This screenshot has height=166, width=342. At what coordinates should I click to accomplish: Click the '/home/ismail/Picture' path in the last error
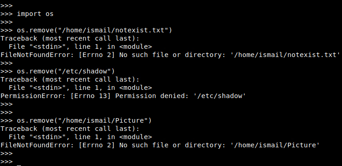tap(275, 145)
